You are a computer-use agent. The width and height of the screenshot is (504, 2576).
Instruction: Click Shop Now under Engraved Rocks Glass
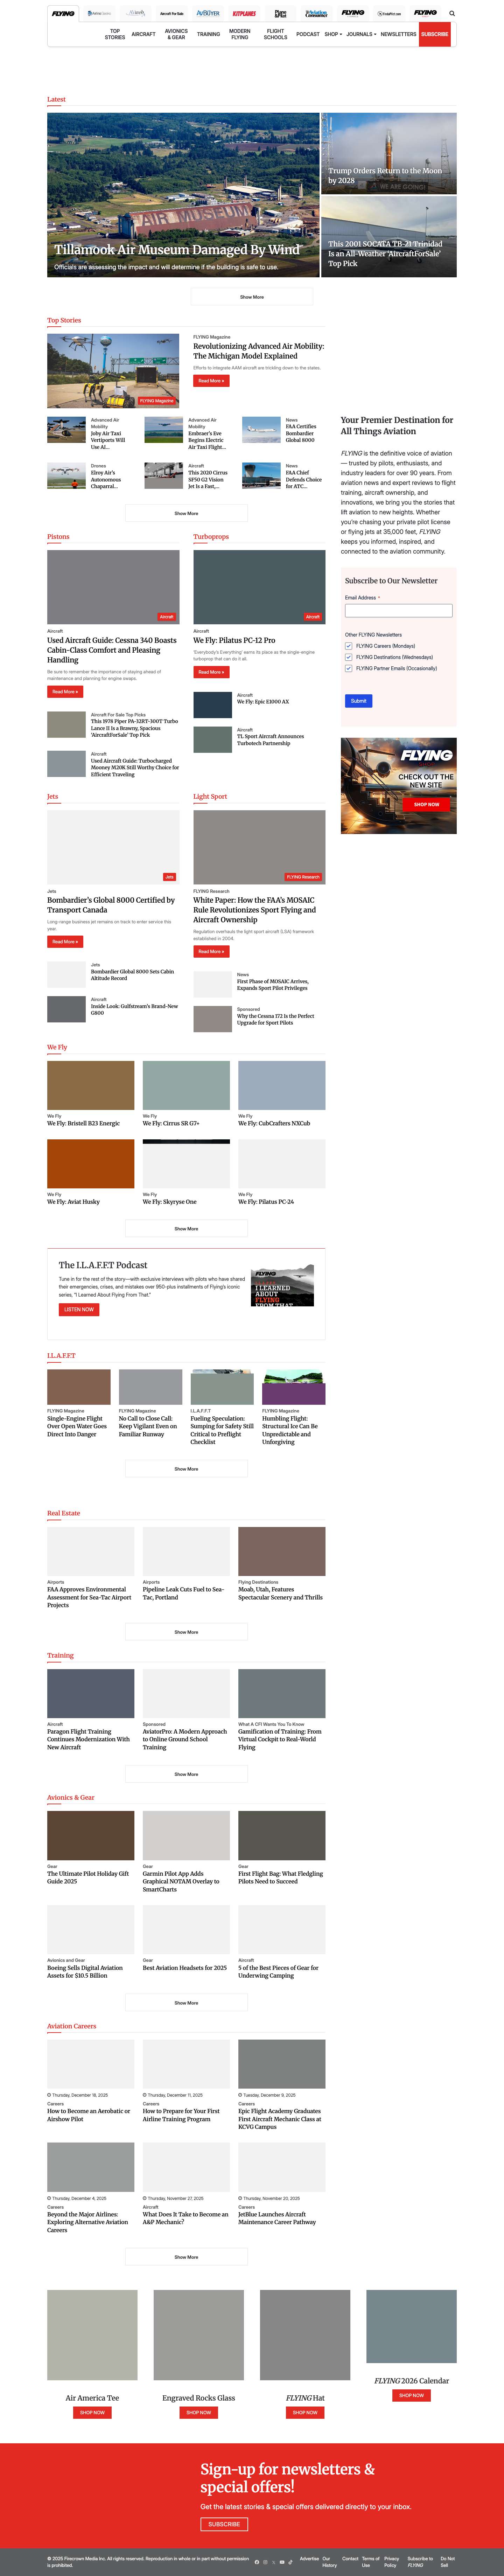[x=199, y=2412]
